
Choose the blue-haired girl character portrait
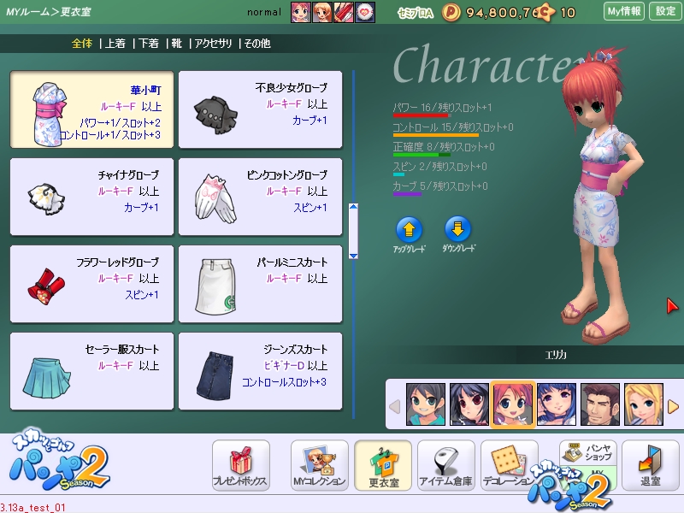557,404
